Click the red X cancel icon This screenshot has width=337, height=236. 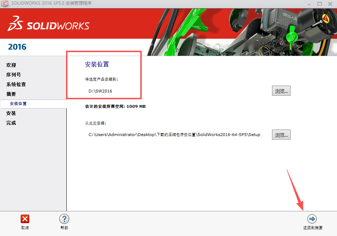tap(25, 219)
